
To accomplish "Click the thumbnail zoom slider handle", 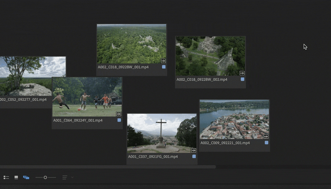I will pos(45,177).
